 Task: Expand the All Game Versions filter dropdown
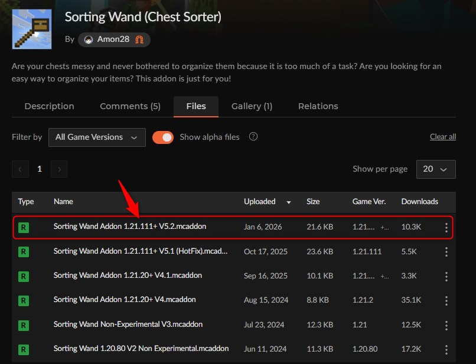[x=97, y=137]
